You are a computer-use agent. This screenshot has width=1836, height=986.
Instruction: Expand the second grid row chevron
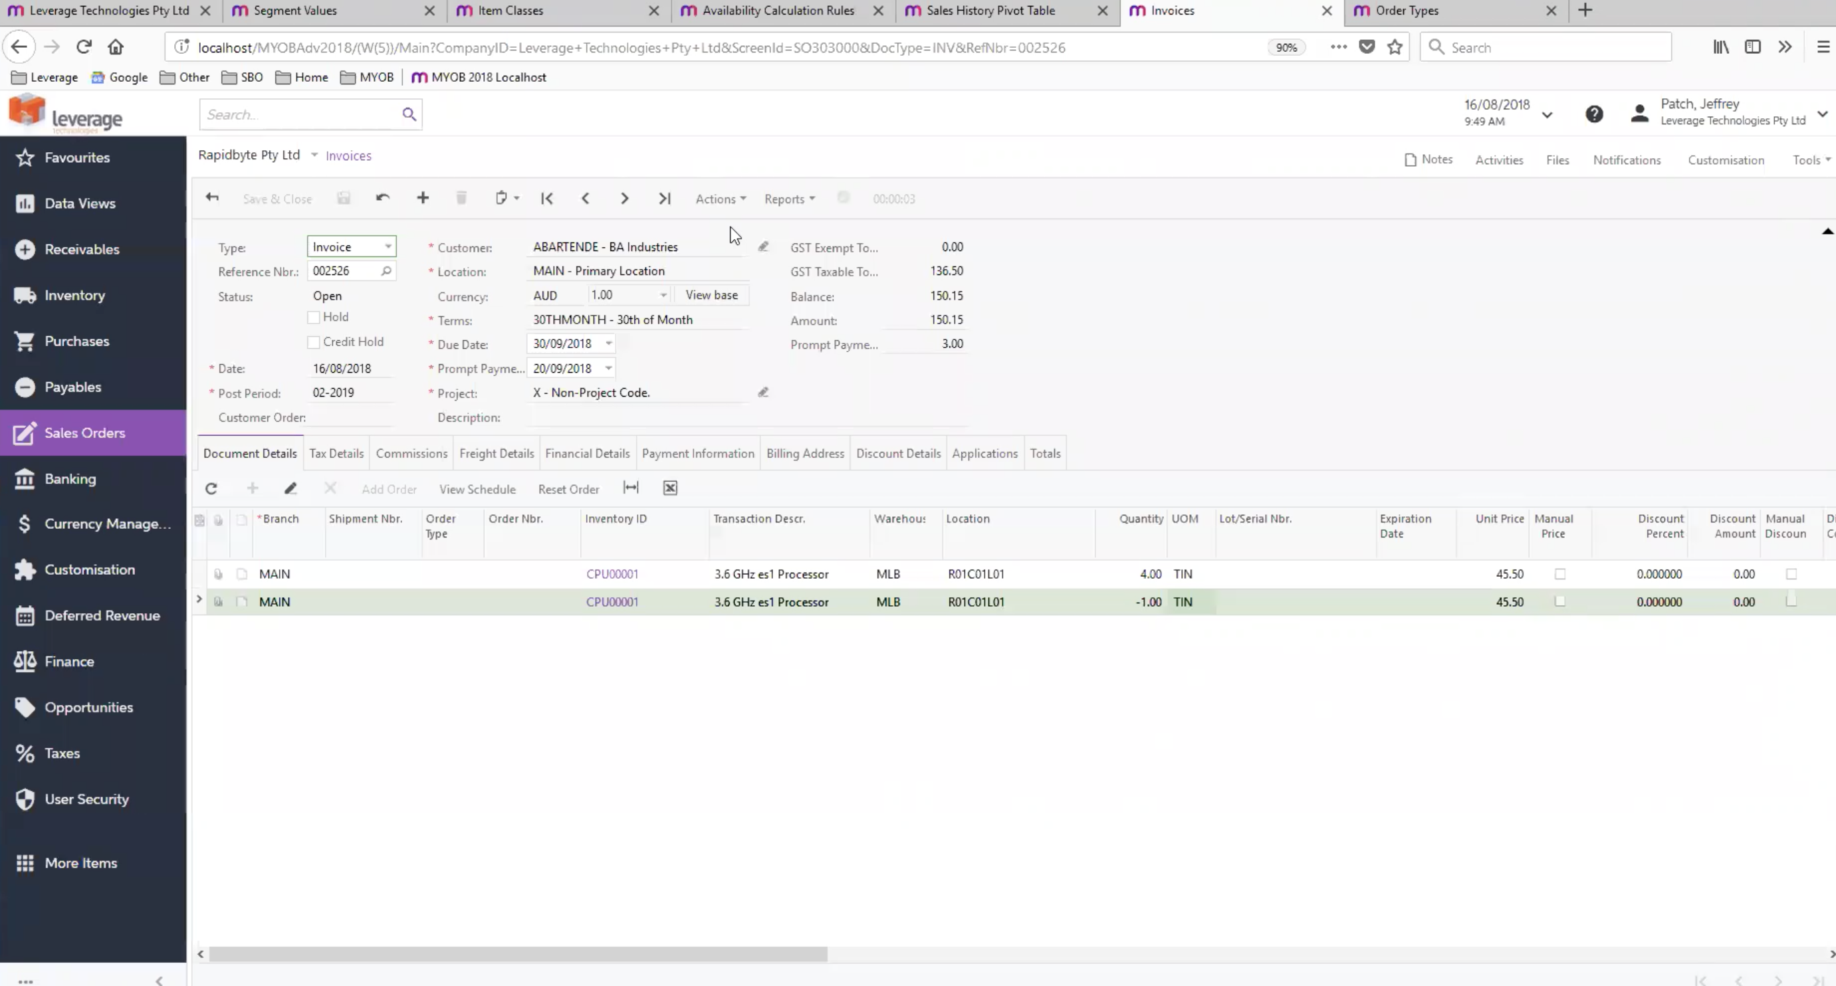pos(199,599)
